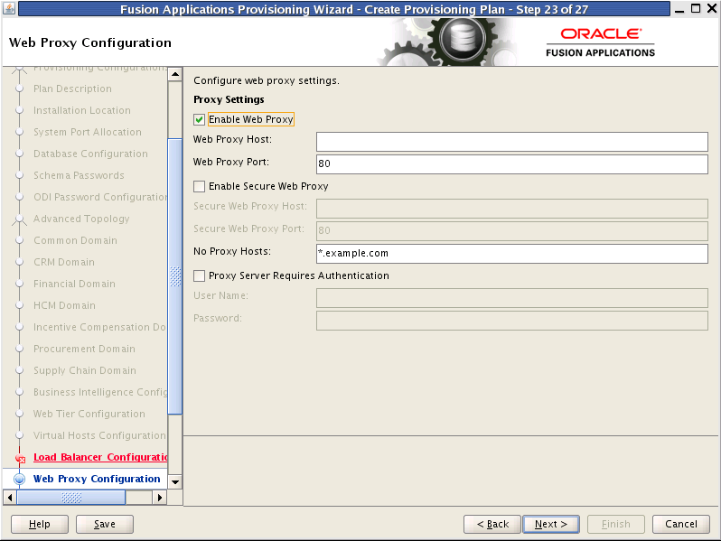Select the Schema Passwords step

click(79, 175)
